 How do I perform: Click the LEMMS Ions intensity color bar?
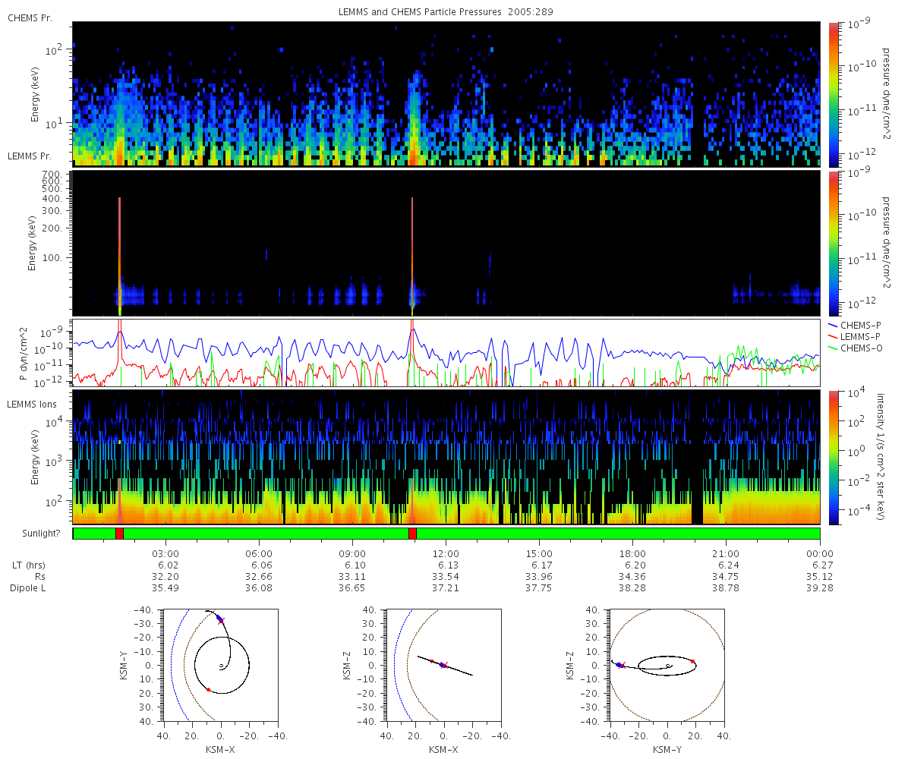(x=834, y=458)
